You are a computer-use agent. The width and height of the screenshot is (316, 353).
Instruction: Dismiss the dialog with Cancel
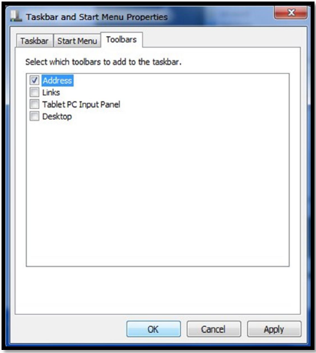pos(213,329)
